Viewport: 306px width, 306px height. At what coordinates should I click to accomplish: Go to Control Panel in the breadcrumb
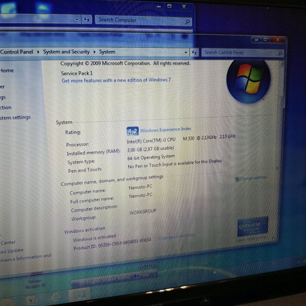tap(17, 52)
